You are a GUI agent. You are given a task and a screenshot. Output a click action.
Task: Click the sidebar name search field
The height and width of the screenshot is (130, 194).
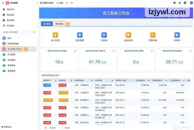17,32
